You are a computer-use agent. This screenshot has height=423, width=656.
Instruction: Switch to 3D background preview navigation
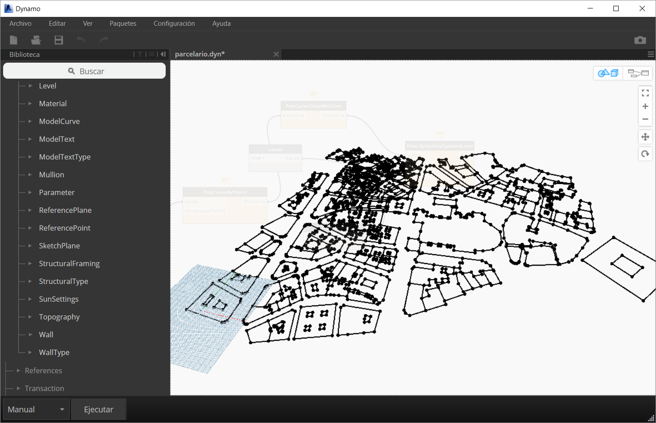pos(608,73)
